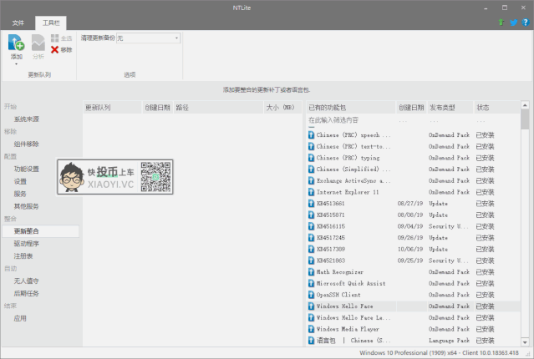The width and height of the screenshot is (534, 359).
Task: Click the 分析 (Analyze) icon
Action: click(38, 43)
